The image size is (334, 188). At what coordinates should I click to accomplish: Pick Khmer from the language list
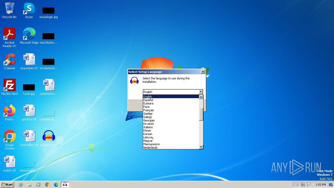point(171,131)
